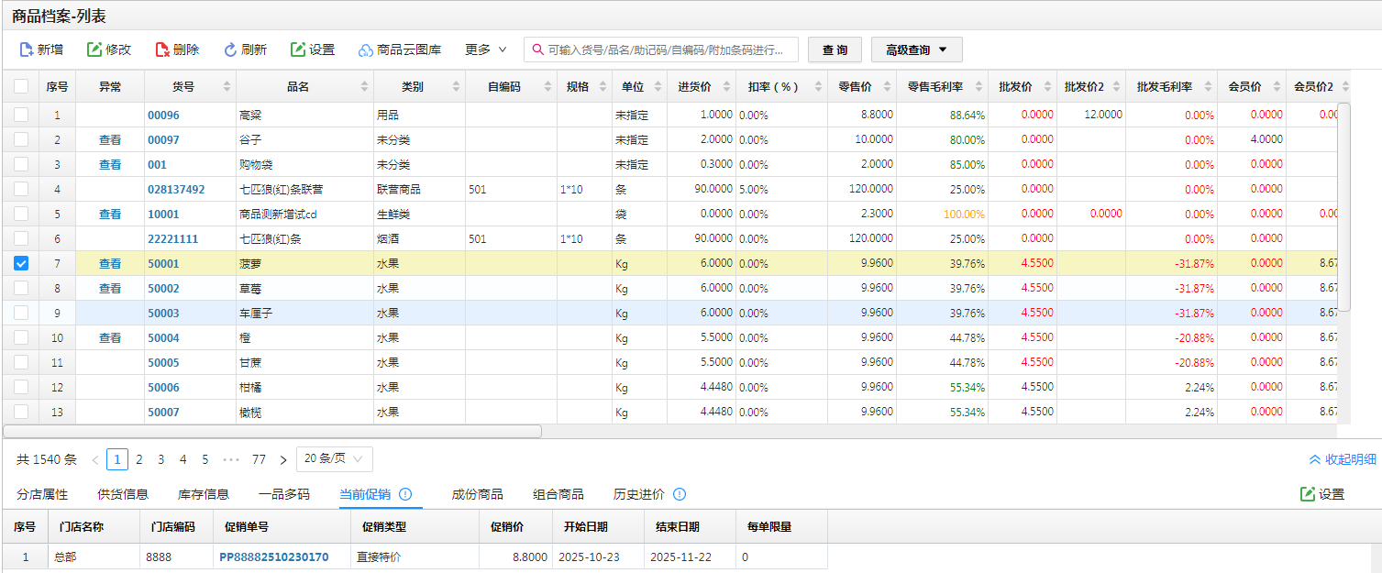The width and height of the screenshot is (1382, 573).
Task: Click the 查询 search button
Action: pos(835,50)
